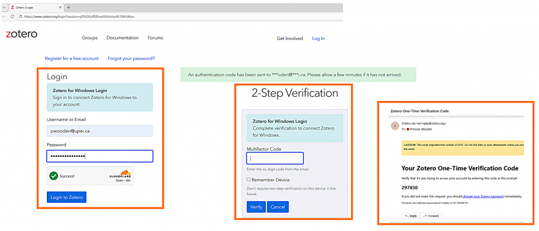Click the Reply button in email
The height and width of the screenshot is (231, 539).
pyautogui.click(x=411, y=216)
